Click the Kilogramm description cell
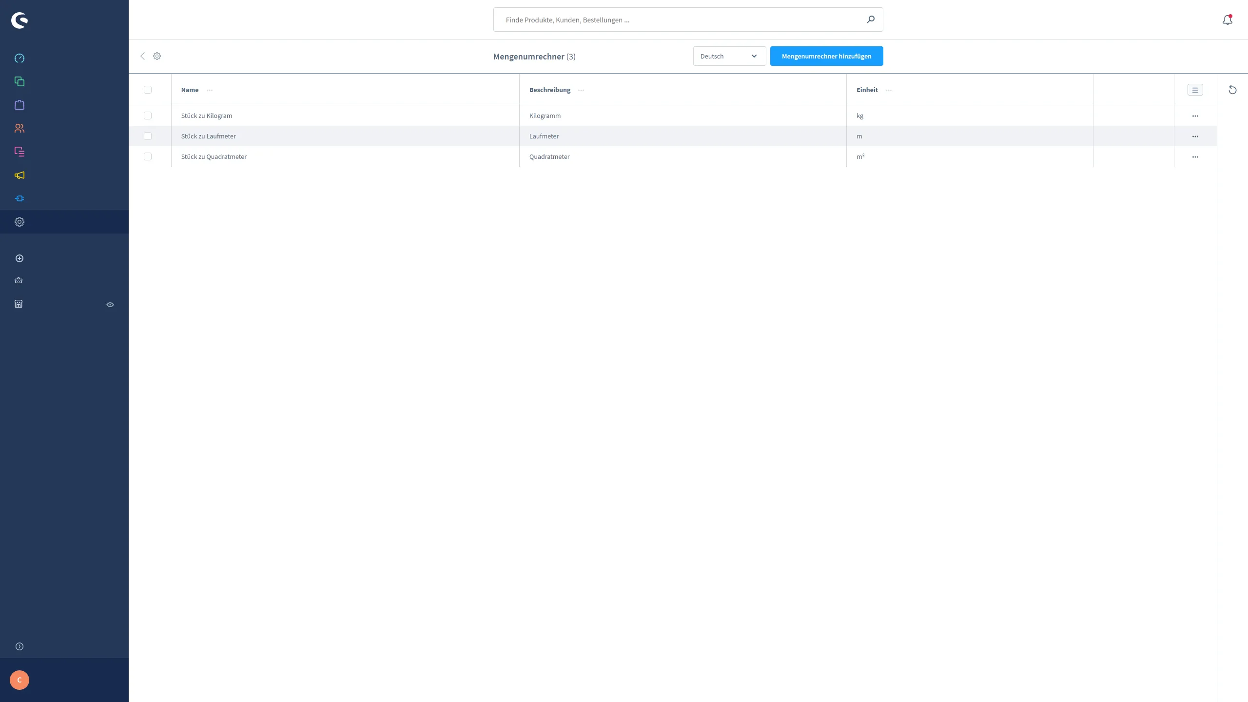 click(x=545, y=116)
